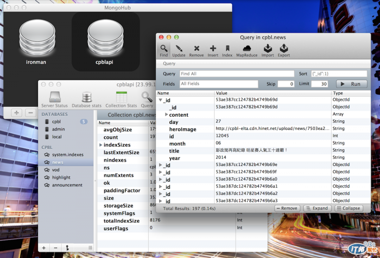The height and width of the screenshot is (258, 380).
Task: Select the local database in sidebar
Action: (x=66, y=137)
